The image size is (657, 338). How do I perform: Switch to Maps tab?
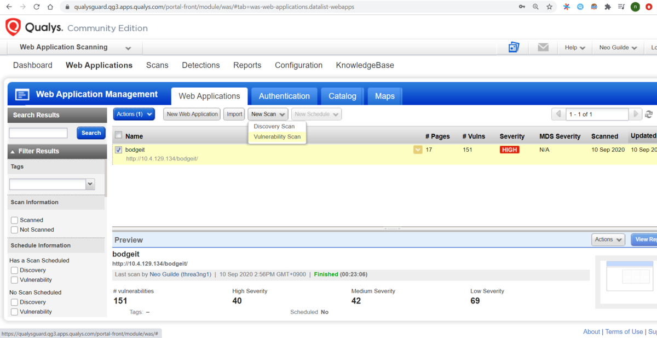pyautogui.click(x=385, y=96)
